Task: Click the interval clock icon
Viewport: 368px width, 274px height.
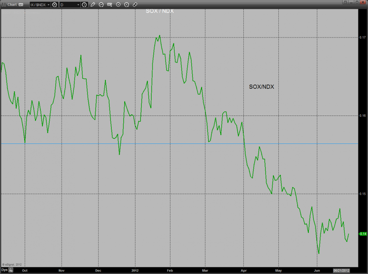Action: (85, 5)
